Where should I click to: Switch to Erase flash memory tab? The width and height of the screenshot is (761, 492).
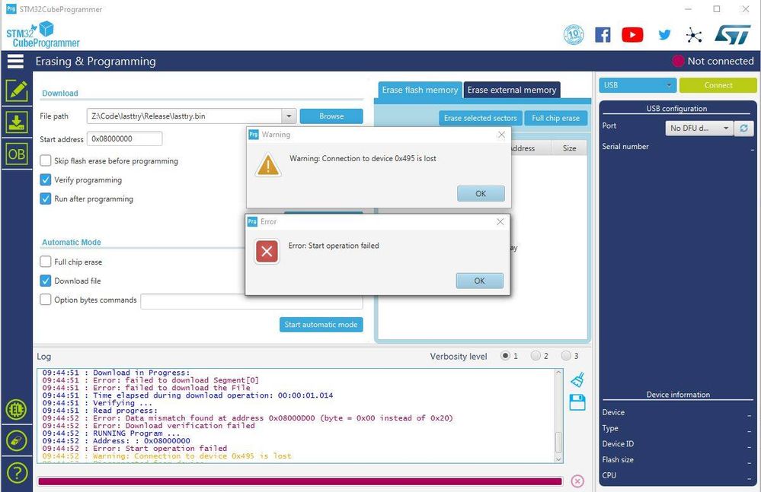click(x=419, y=90)
